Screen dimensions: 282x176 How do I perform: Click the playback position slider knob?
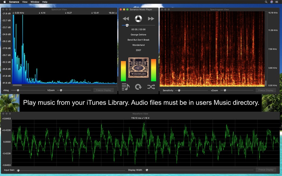pyautogui.click(x=127, y=25)
